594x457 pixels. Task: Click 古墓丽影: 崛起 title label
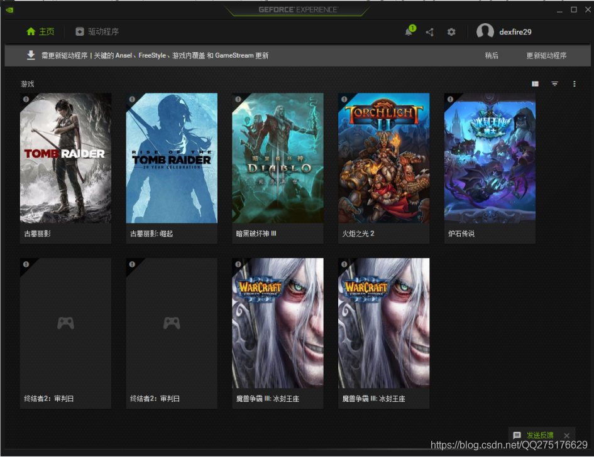[151, 234]
